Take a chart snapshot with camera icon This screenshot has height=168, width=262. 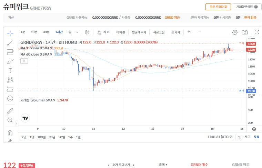point(245,32)
